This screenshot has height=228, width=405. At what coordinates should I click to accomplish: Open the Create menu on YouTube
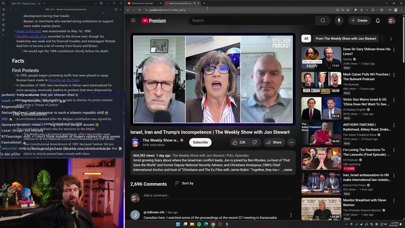pos(359,21)
